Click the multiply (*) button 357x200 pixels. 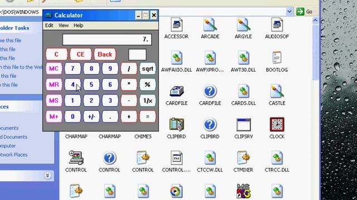[x=129, y=84]
